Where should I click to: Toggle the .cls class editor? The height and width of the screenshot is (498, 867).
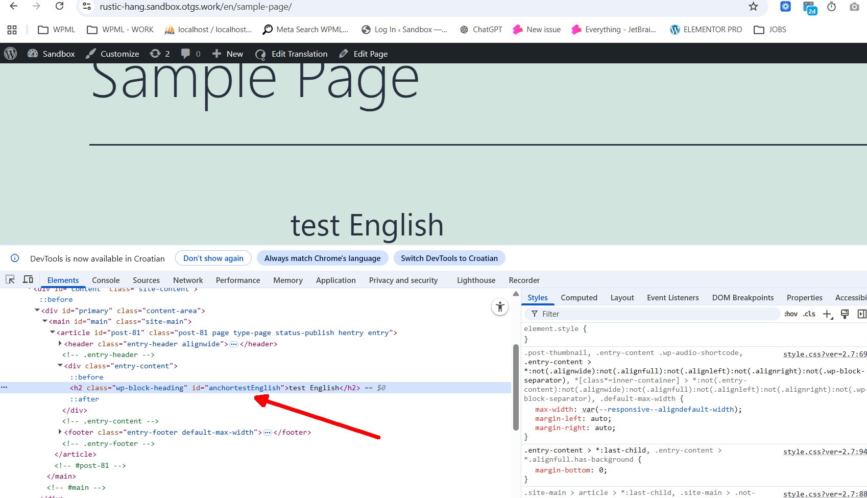coord(809,314)
